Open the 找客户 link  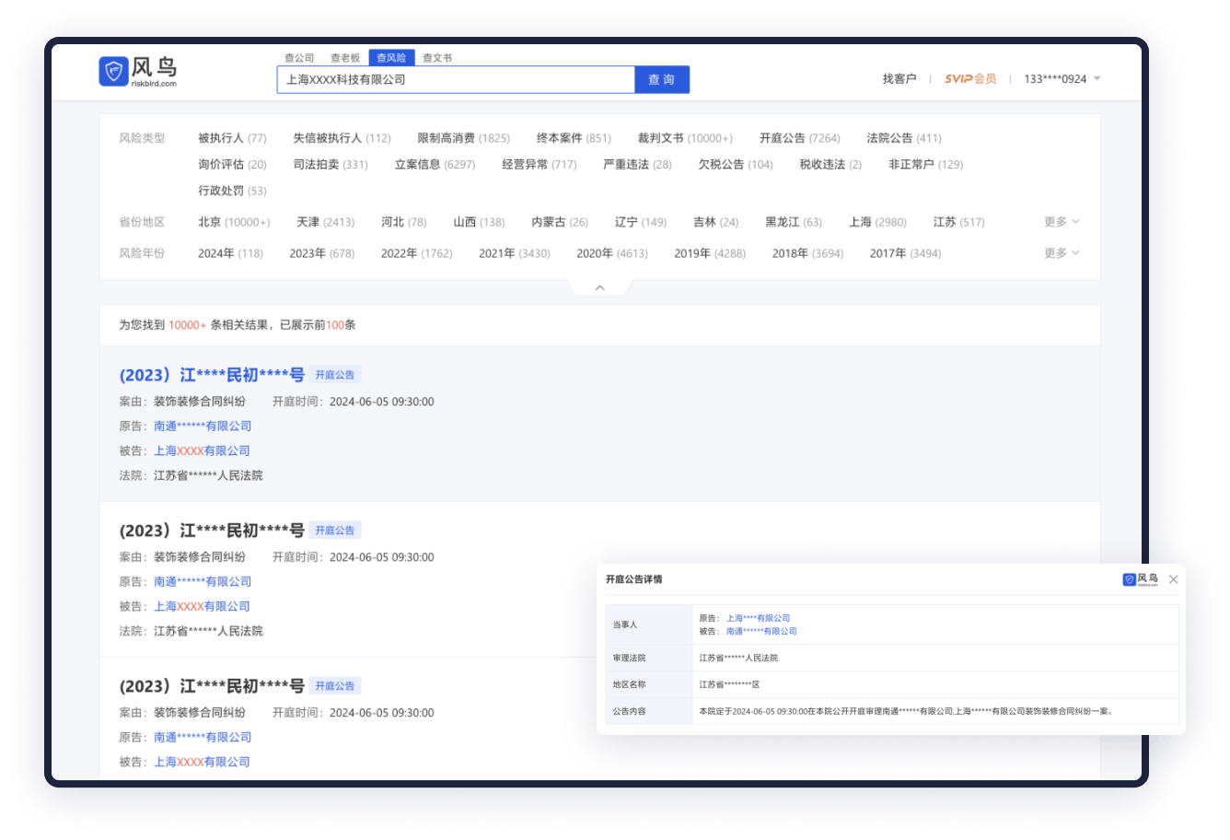tap(899, 79)
